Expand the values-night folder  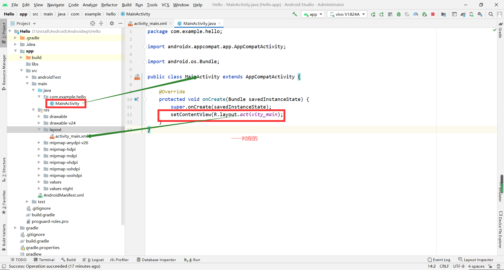point(39,188)
